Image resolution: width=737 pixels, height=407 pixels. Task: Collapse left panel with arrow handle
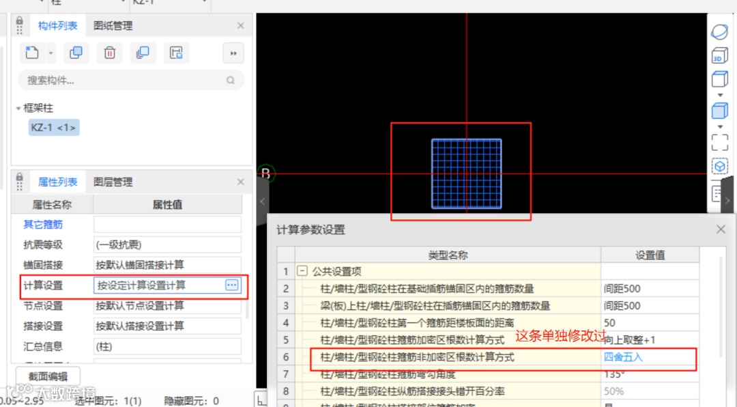262,201
